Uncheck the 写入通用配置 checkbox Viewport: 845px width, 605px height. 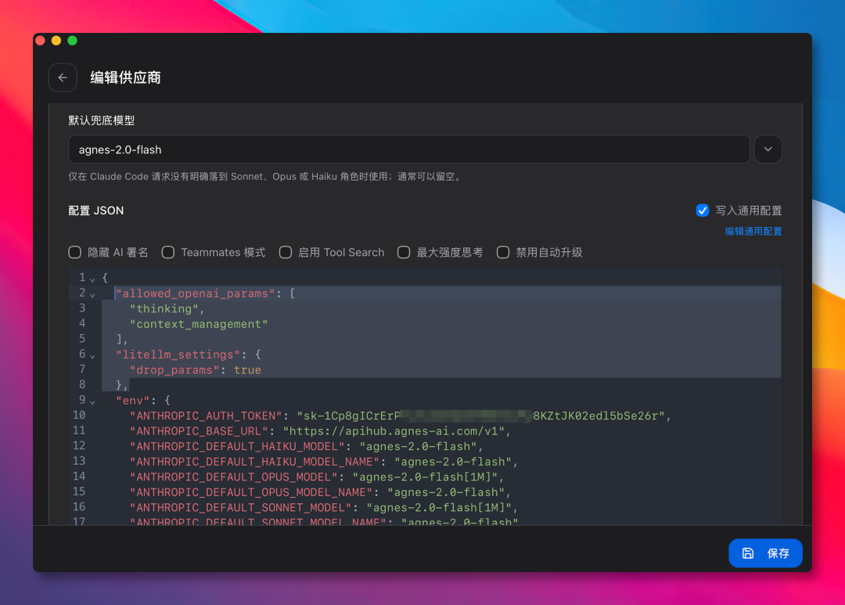tap(702, 211)
